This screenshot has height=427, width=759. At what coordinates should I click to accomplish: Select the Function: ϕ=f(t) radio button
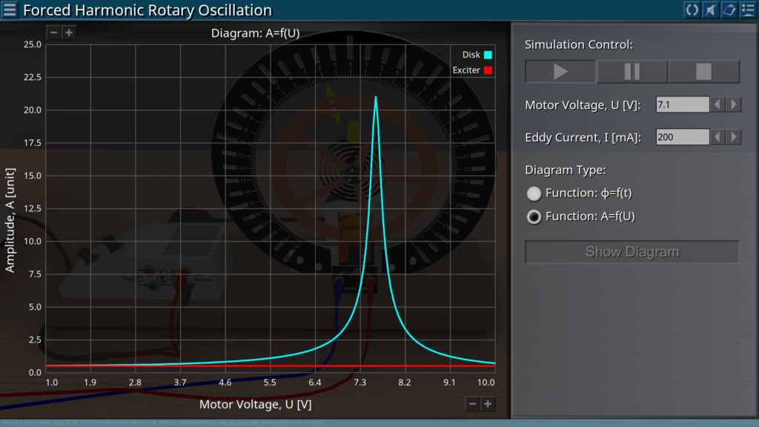tap(534, 193)
